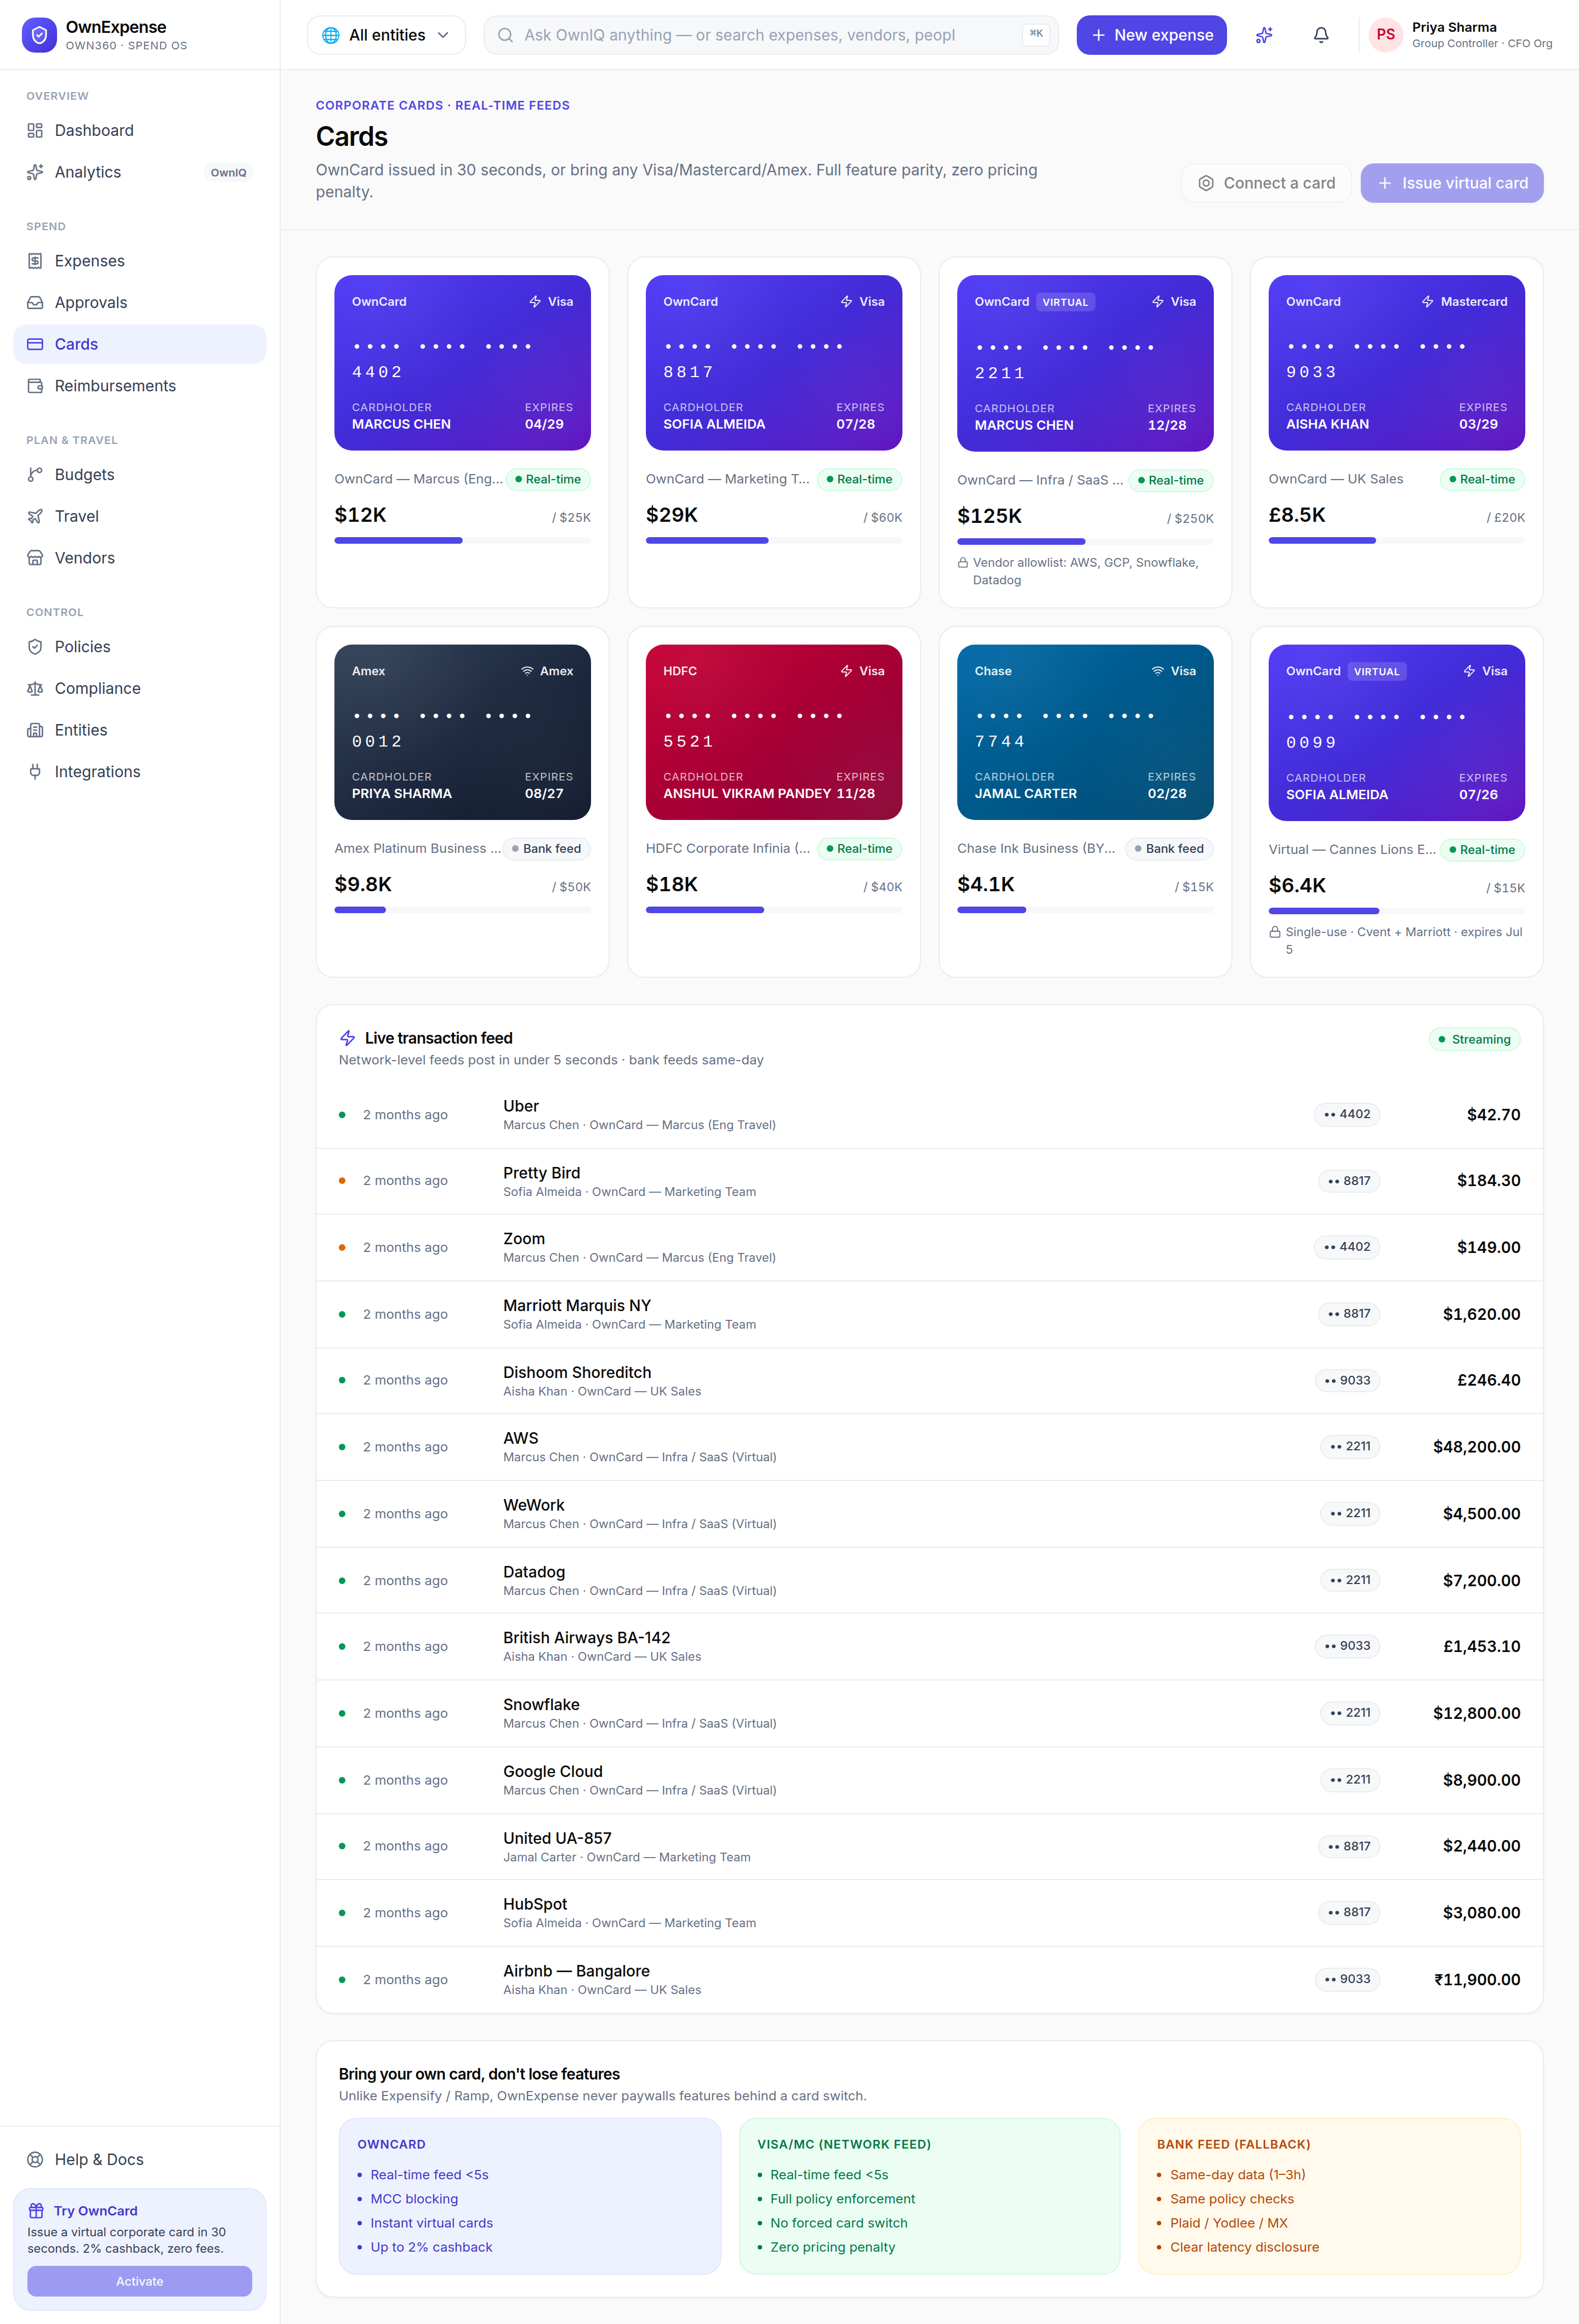Click the spend progress bar under £8.5K
The width and height of the screenshot is (1579, 2324).
click(1396, 540)
